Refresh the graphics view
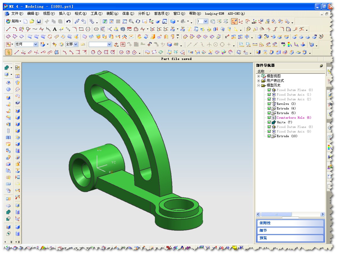Screen dimensions: 338x255 [x=105, y=21]
